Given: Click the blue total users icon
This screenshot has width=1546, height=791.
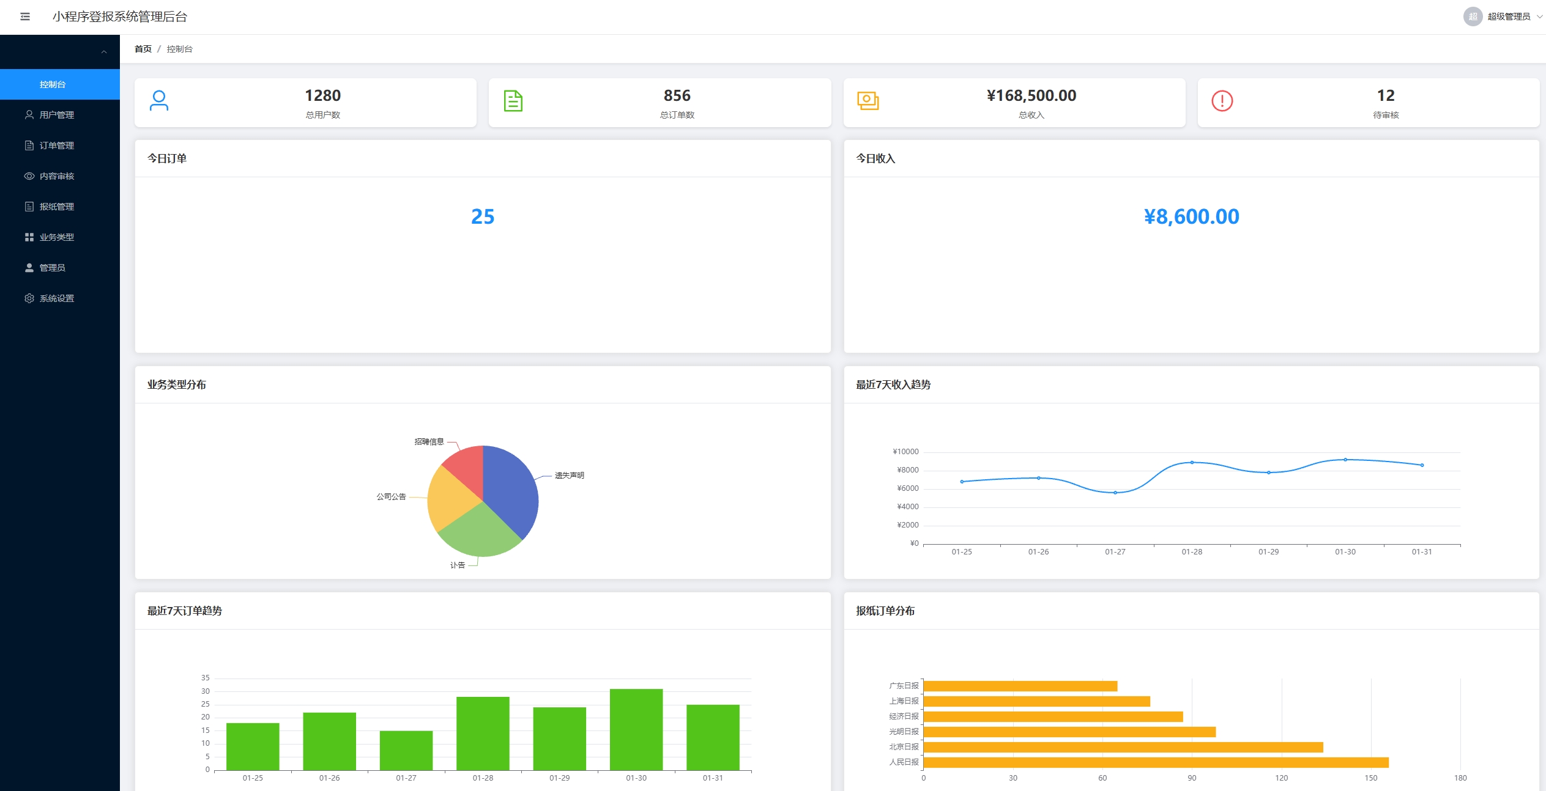Looking at the screenshot, I should coord(159,101).
